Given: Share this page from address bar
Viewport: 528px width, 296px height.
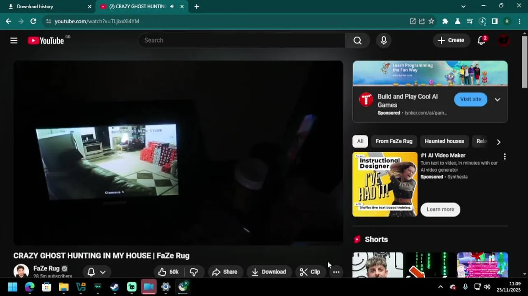Looking at the screenshot, I should [x=422, y=21].
